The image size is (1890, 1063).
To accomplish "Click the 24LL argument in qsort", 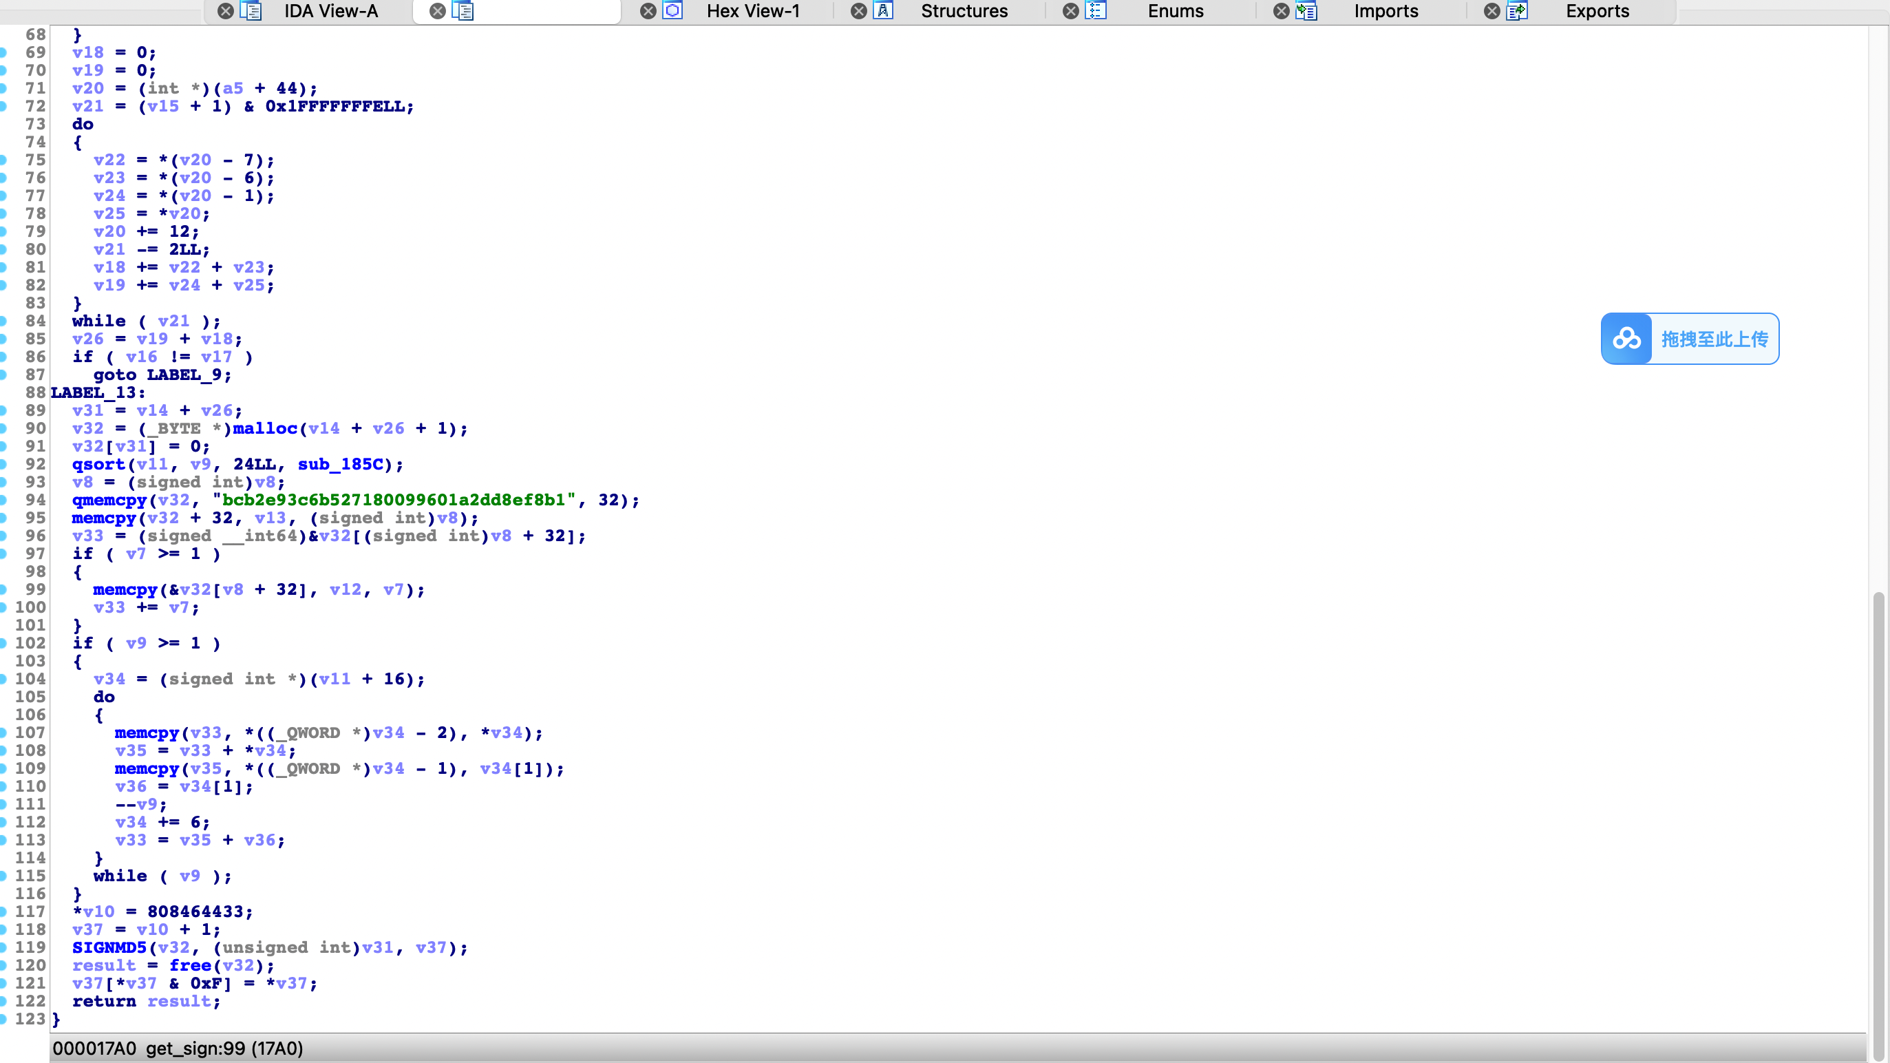I will tap(254, 464).
